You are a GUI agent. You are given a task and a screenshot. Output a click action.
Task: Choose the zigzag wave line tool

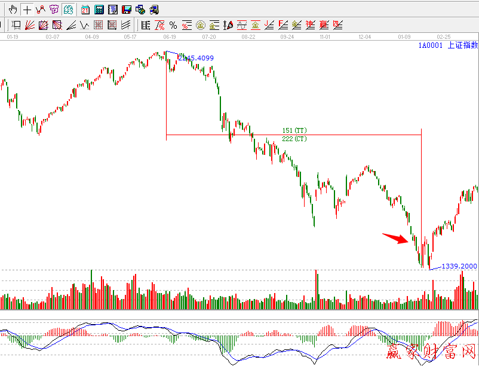coord(84,25)
